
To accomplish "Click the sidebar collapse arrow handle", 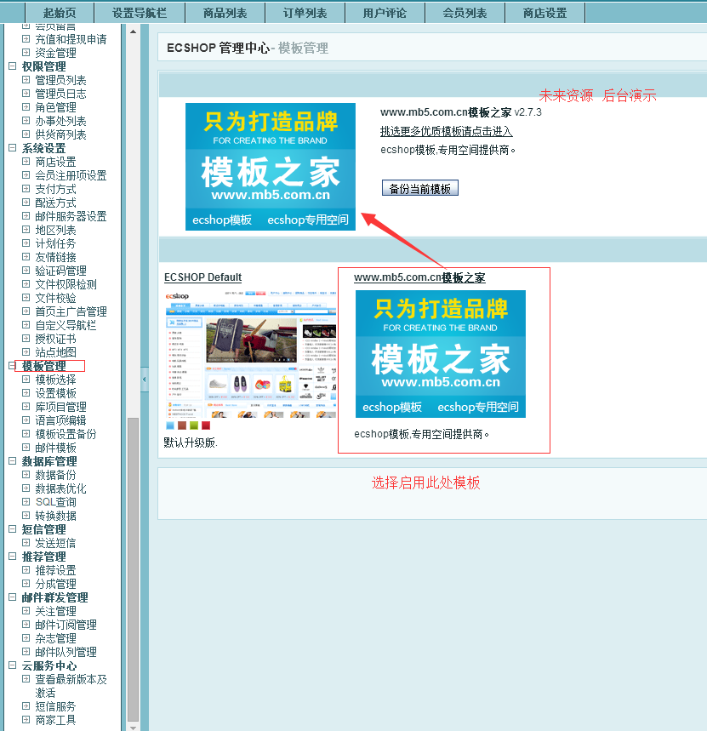I will click(x=144, y=379).
